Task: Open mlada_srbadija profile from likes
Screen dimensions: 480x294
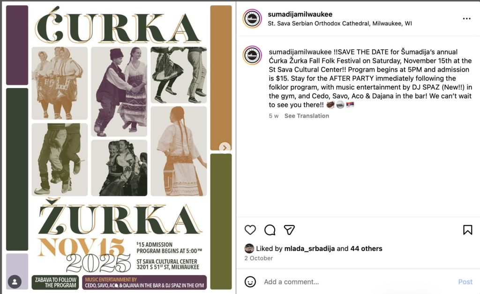Action: click(x=309, y=249)
